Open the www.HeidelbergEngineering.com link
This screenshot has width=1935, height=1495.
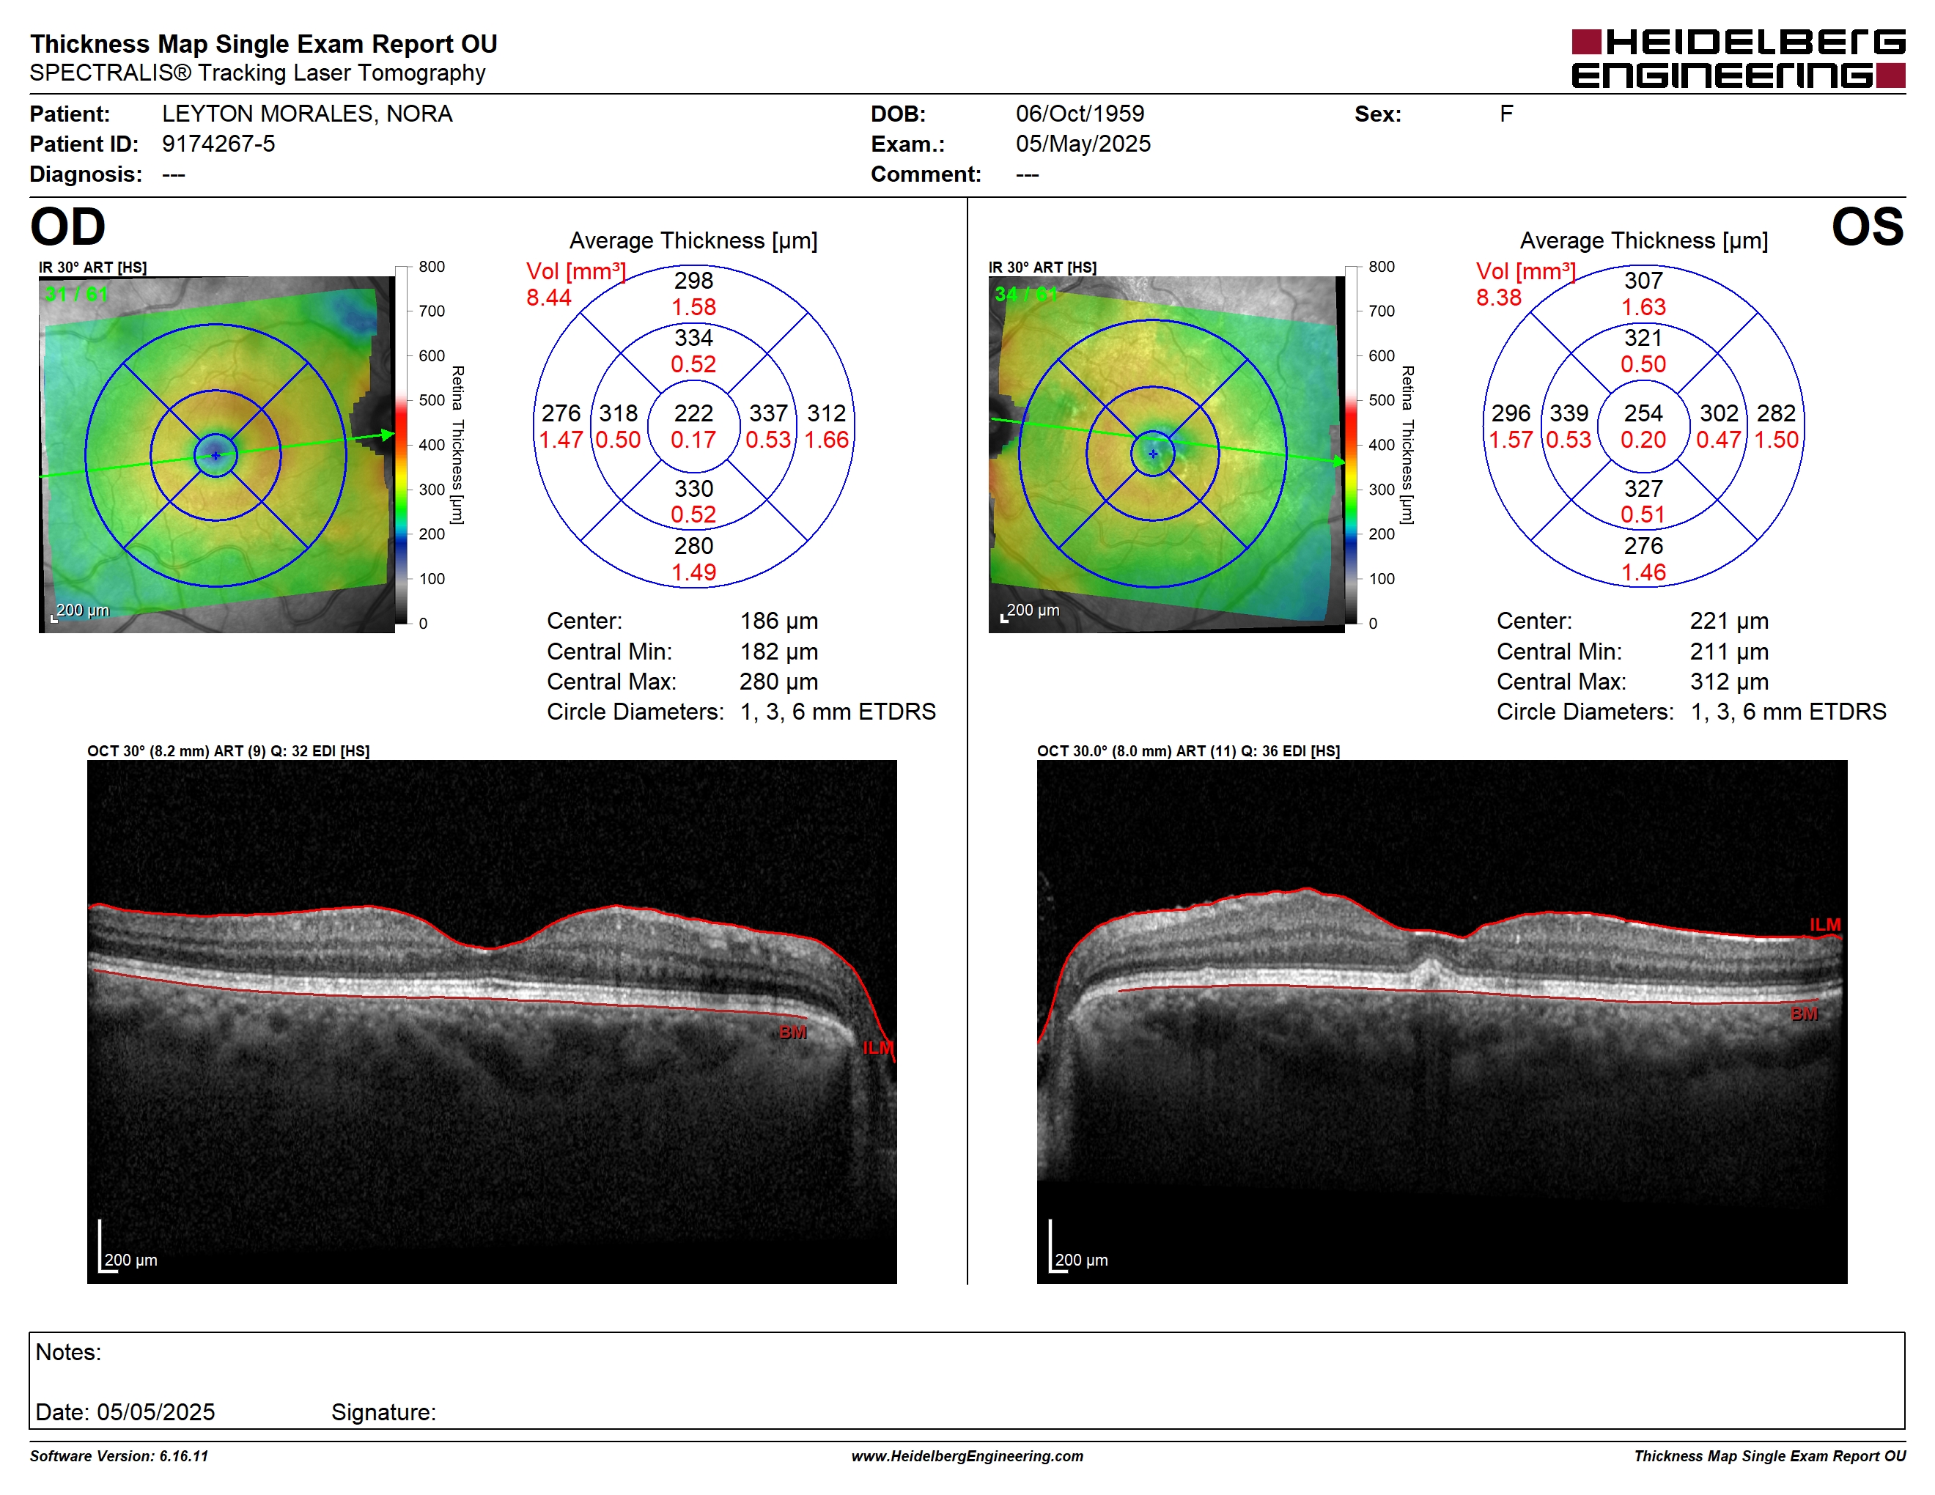[x=967, y=1456]
